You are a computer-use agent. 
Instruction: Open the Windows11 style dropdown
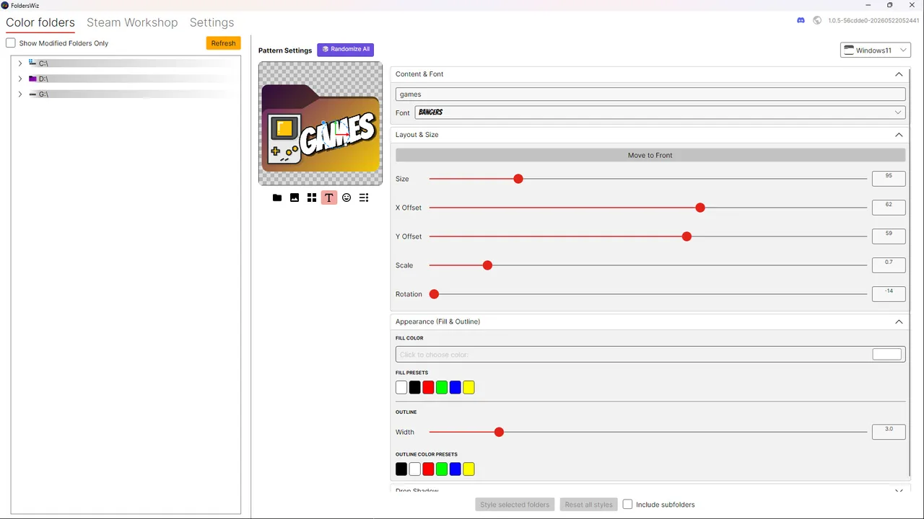[x=876, y=50]
